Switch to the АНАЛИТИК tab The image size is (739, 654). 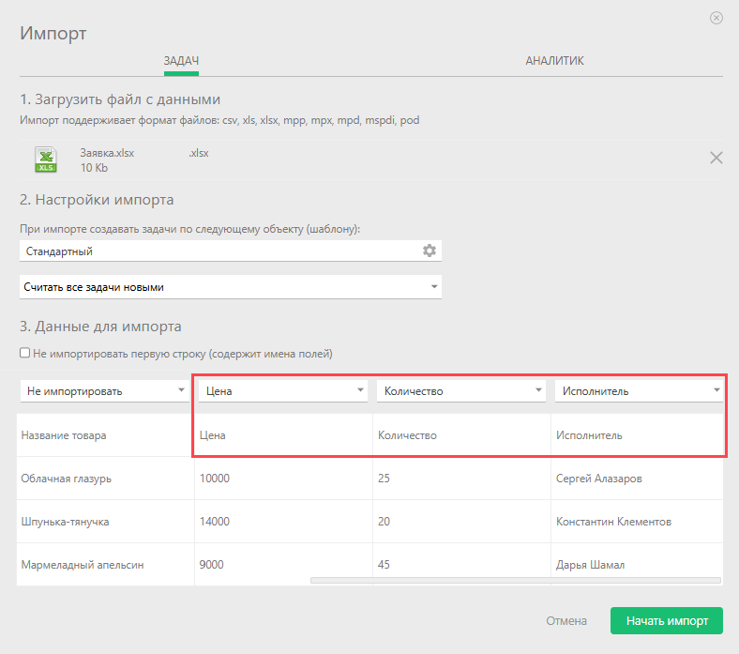click(554, 61)
